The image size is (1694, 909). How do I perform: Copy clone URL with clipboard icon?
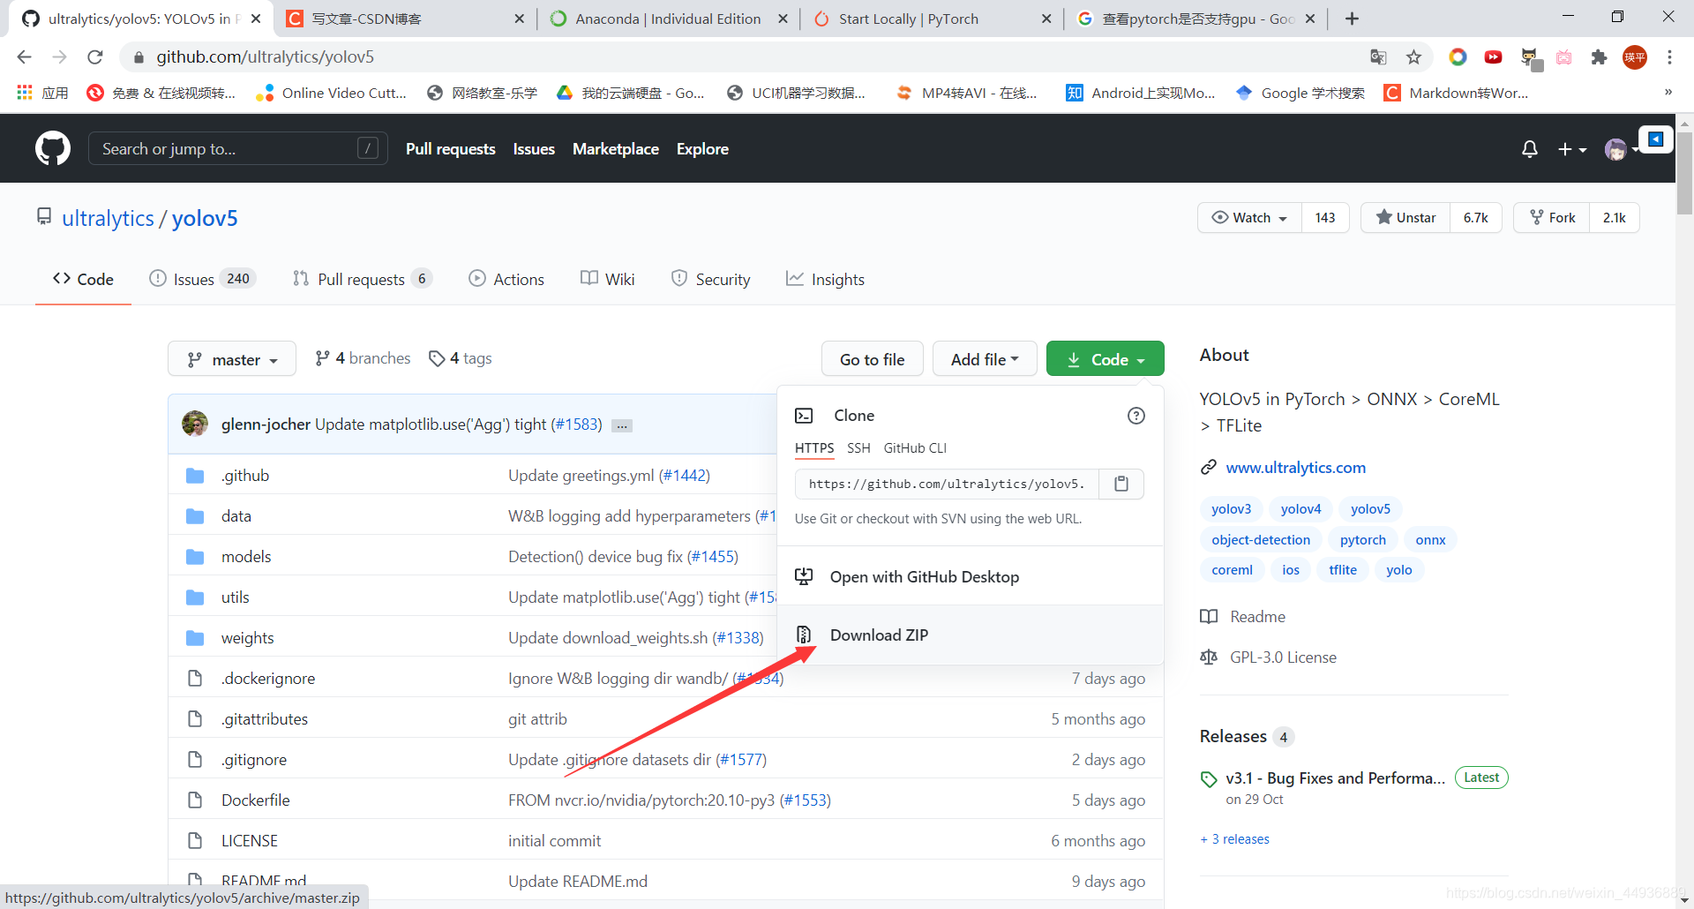click(1121, 484)
